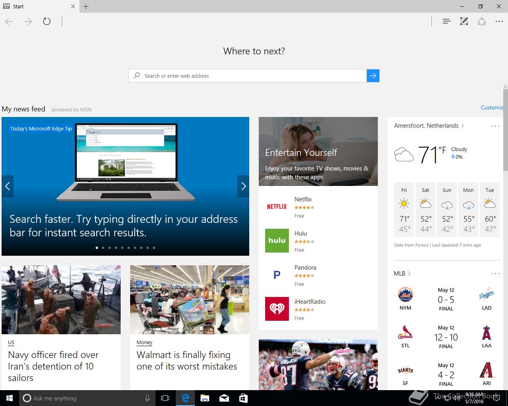Show previous Edge tip slide

coord(8,186)
